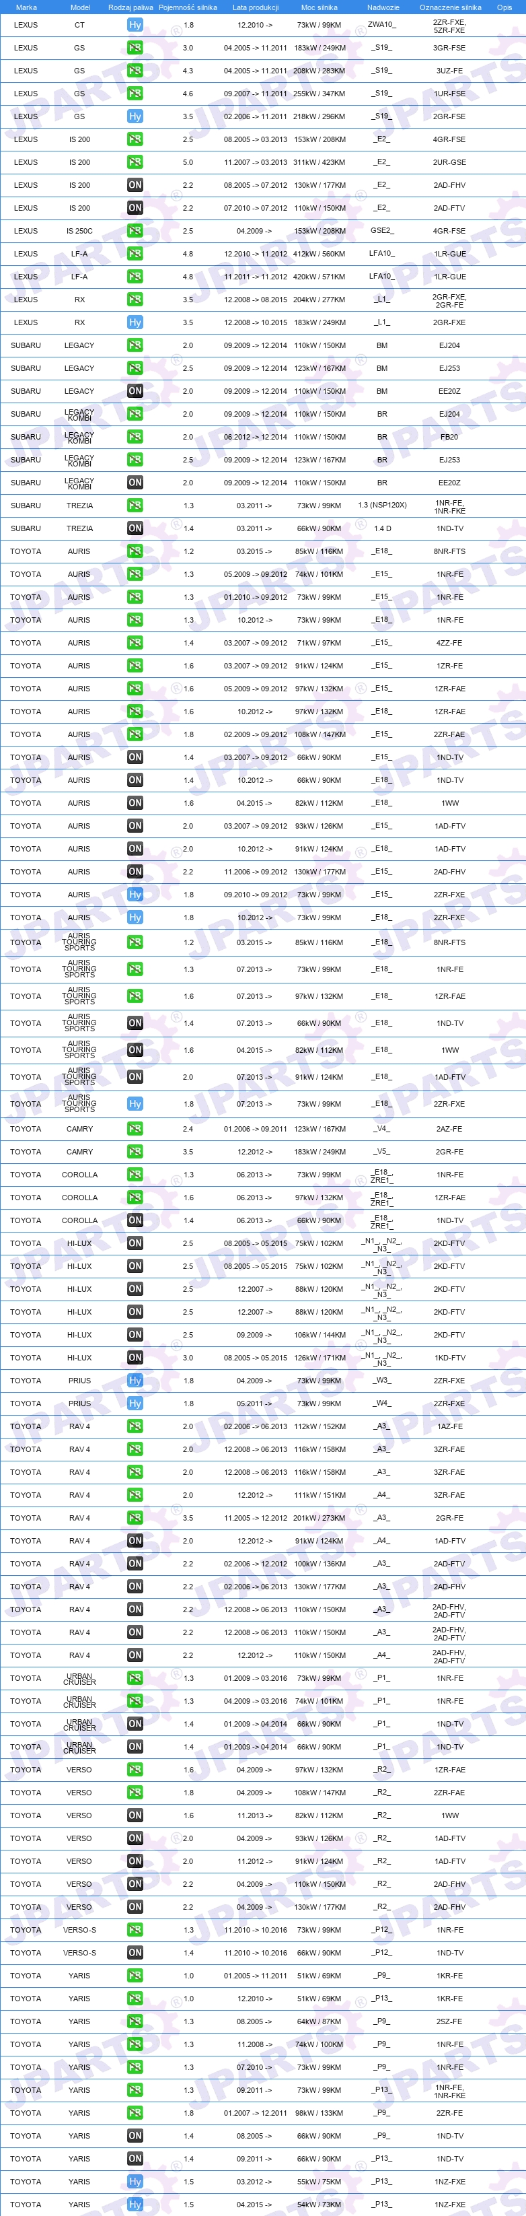This screenshot has width=526, height=2216.
Task: Click the Opis column header
Action: point(504,7)
